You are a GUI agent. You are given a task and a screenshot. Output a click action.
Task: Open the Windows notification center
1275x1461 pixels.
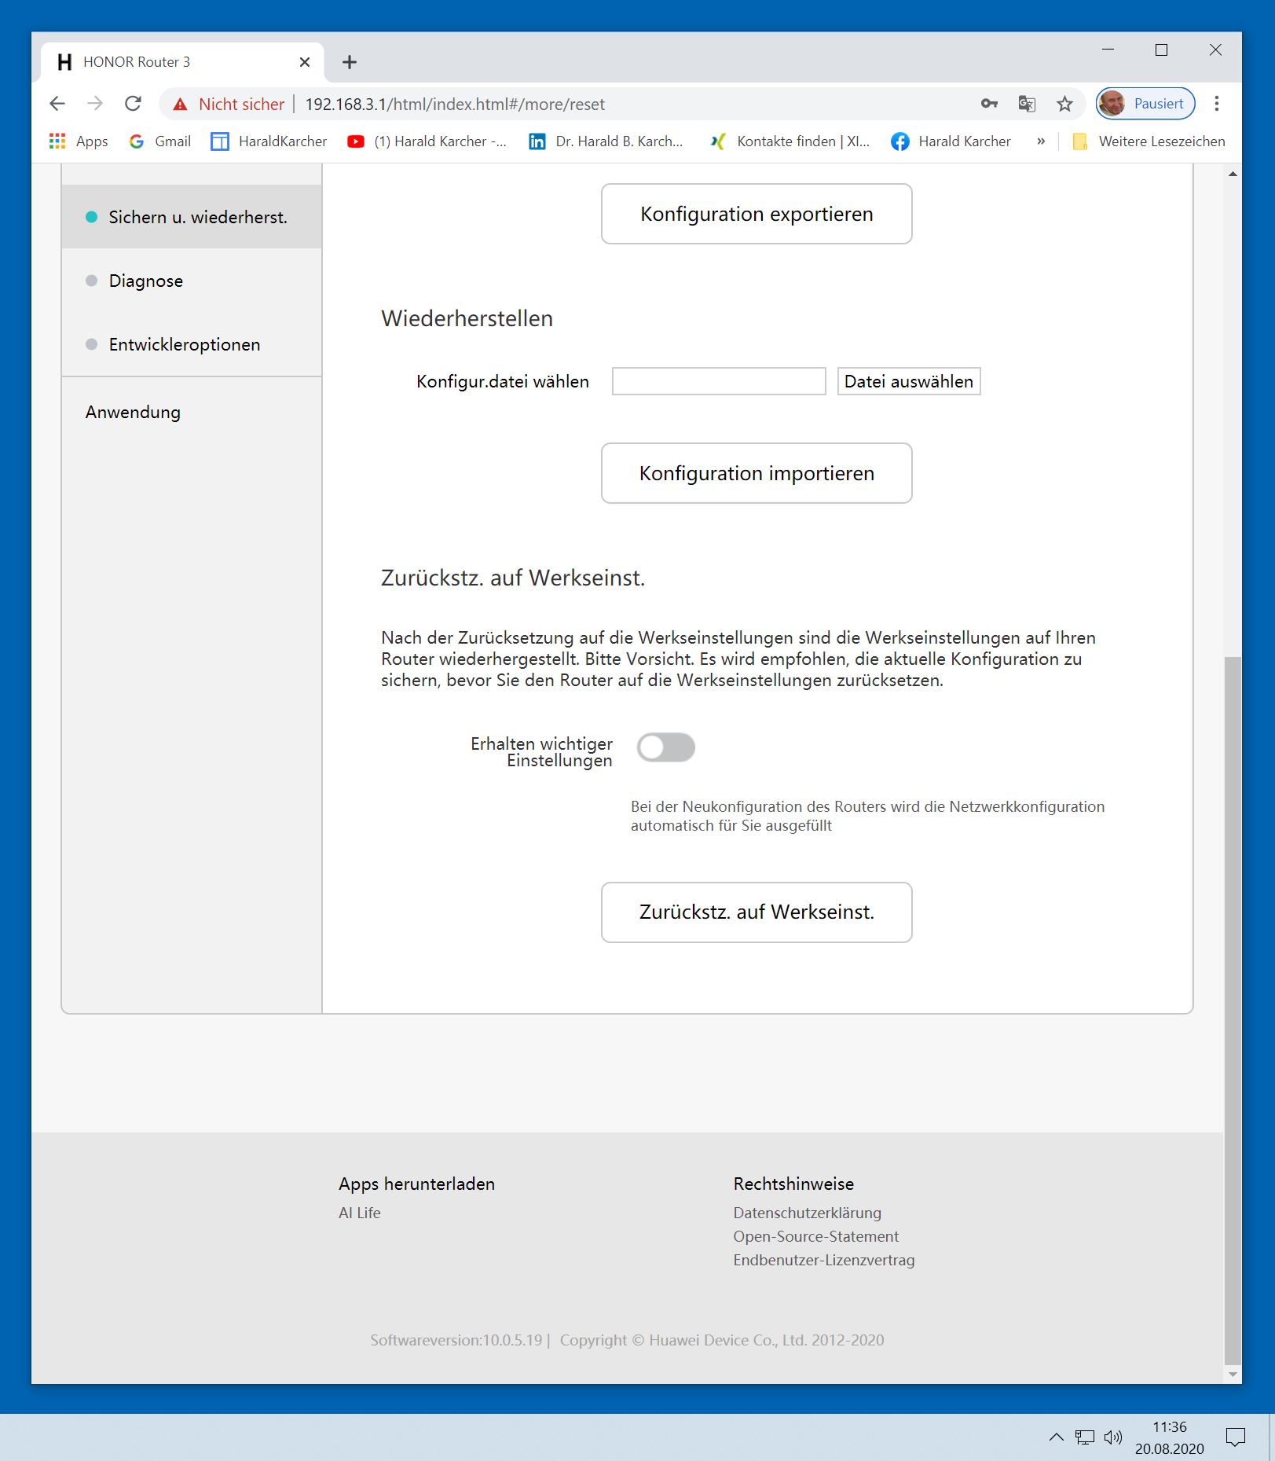pos(1236,1437)
